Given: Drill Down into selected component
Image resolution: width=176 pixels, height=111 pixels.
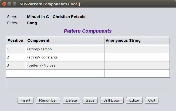Looking at the screenshot, I should point(112,100).
